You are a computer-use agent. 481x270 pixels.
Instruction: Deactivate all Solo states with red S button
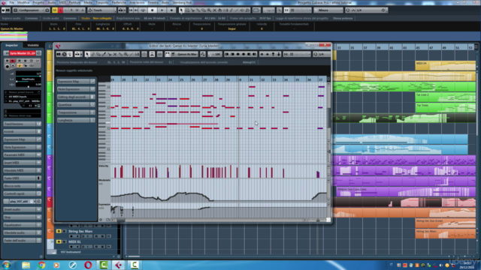pos(60,10)
